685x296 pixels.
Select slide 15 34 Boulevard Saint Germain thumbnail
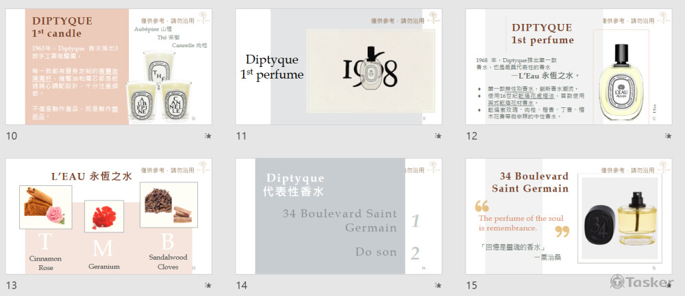point(569,216)
